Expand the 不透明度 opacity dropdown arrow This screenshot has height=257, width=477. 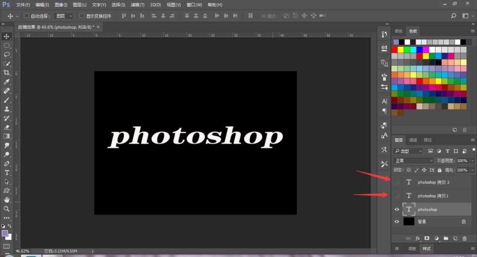coord(473,161)
